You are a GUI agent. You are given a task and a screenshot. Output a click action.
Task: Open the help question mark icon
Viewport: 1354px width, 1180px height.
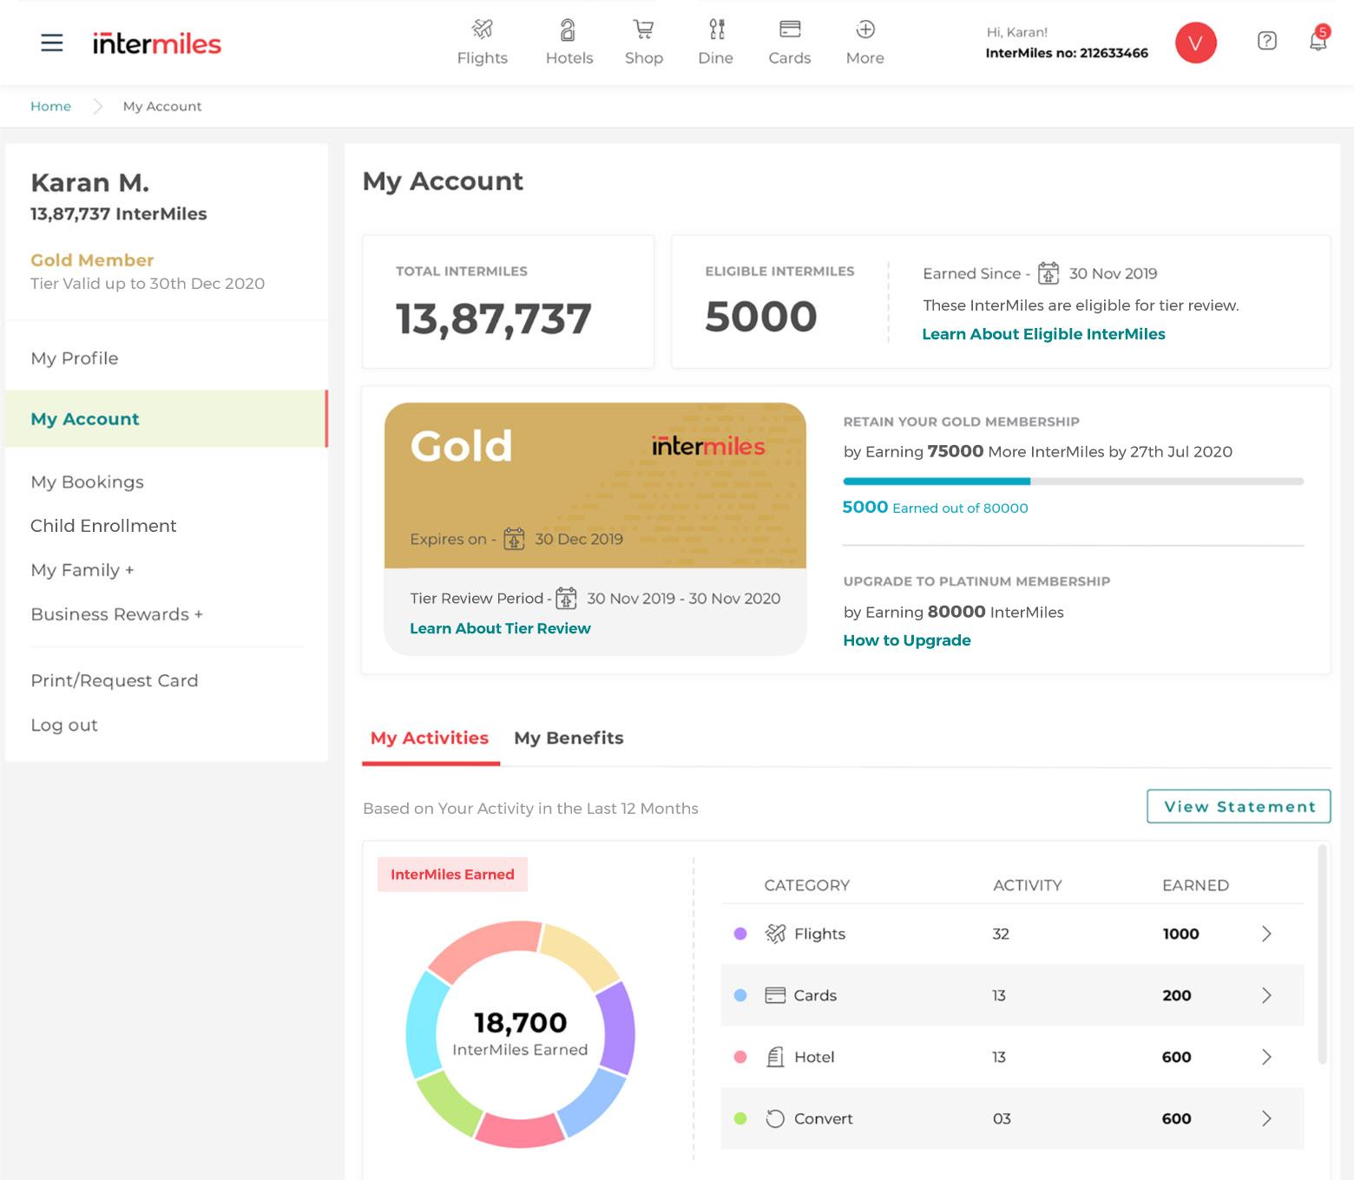[1266, 41]
